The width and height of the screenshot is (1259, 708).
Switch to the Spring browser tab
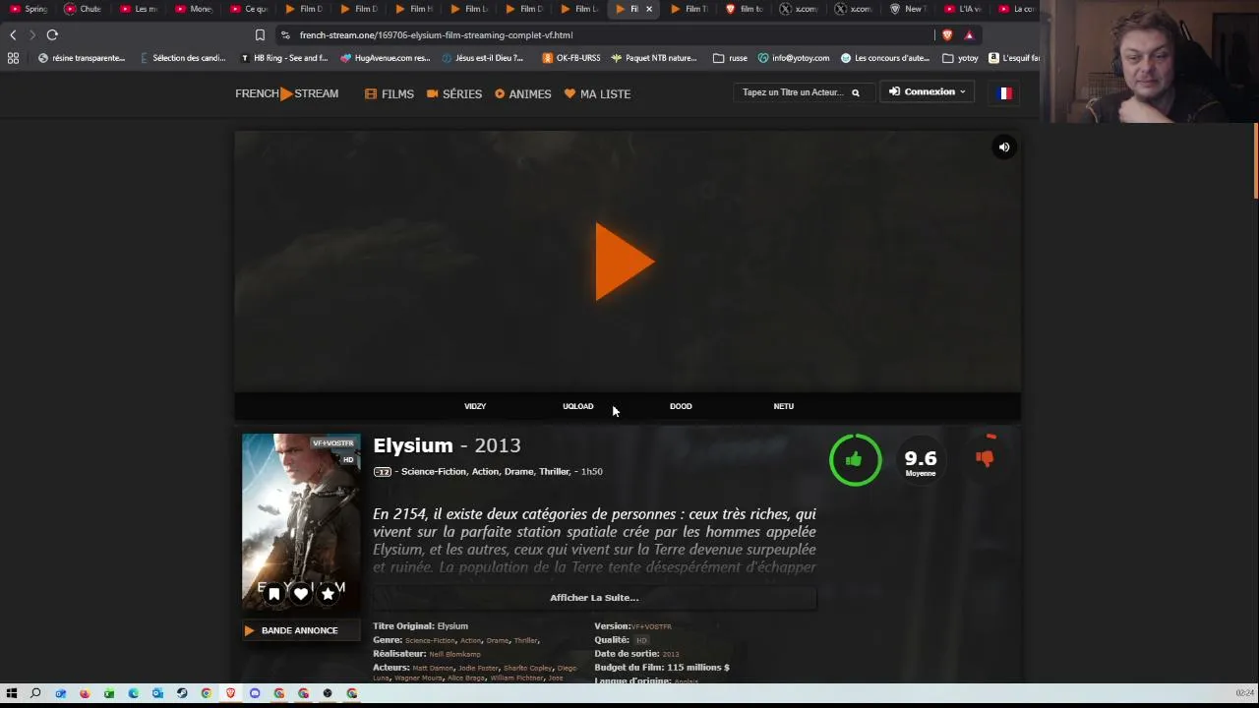30,9
